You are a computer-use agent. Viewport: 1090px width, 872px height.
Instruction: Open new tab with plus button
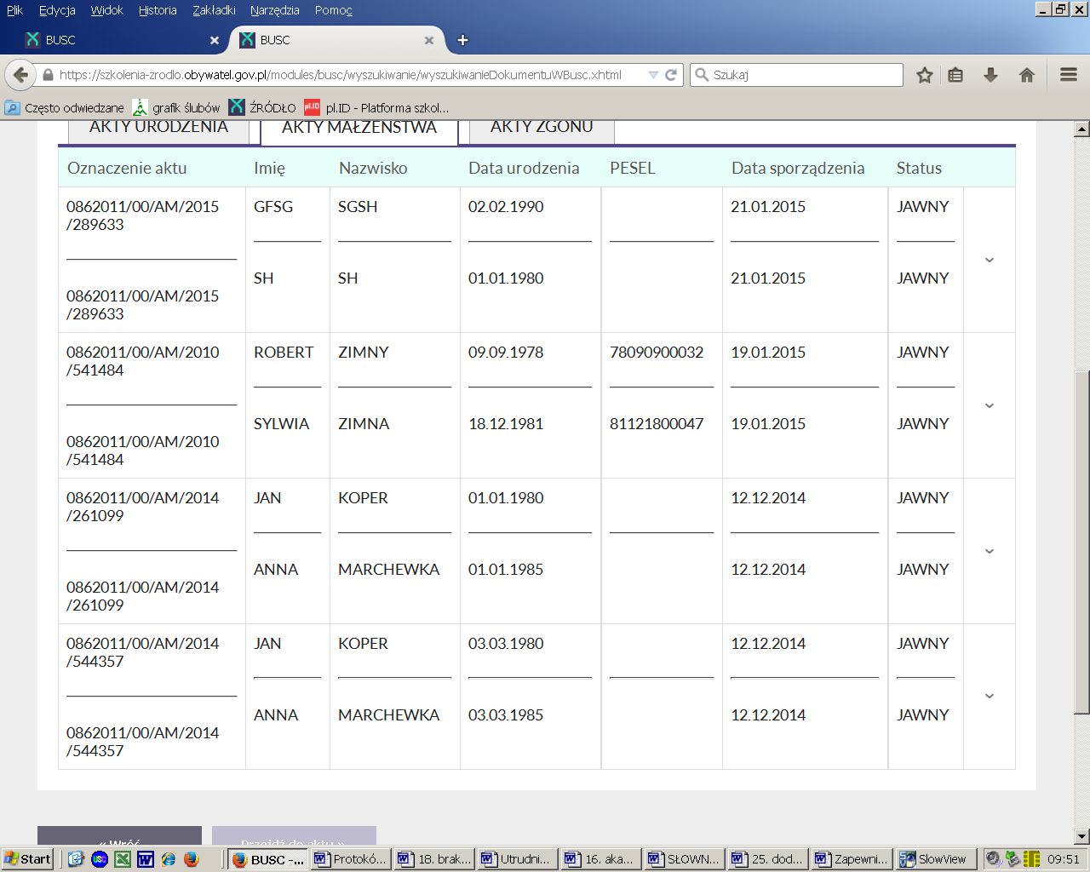pos(462,40)
